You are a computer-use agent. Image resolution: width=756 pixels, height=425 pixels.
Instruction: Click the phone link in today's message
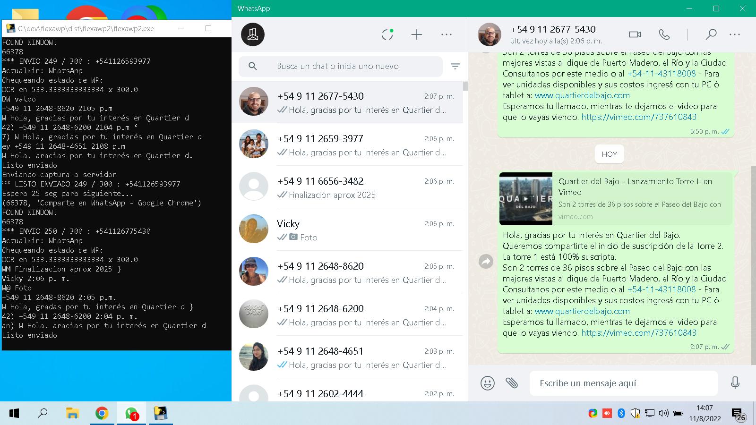click(x=661, y=289)
